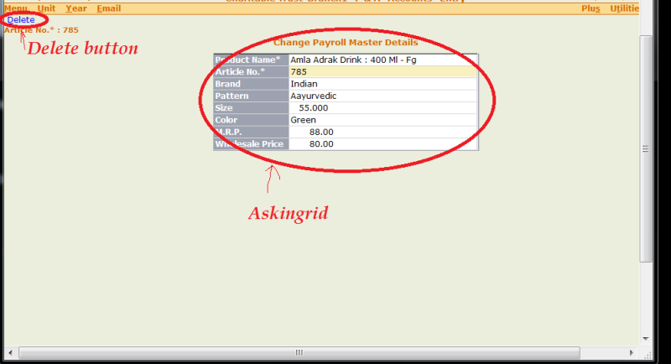This screenshot has width=671, height=364.
Task: Click the Change Payroll Master Details heading
Action: [346, 42]
